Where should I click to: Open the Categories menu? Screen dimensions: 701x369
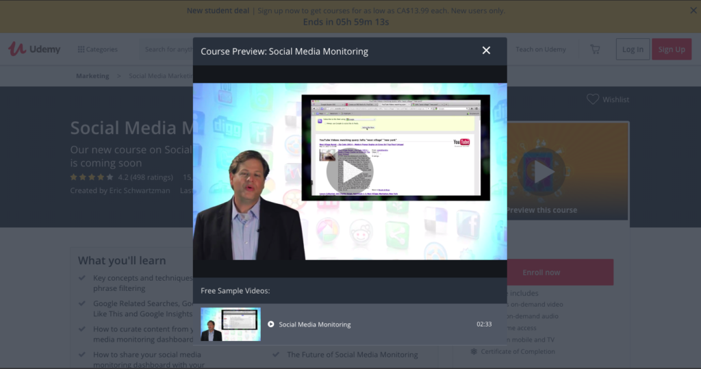[97, 49]
